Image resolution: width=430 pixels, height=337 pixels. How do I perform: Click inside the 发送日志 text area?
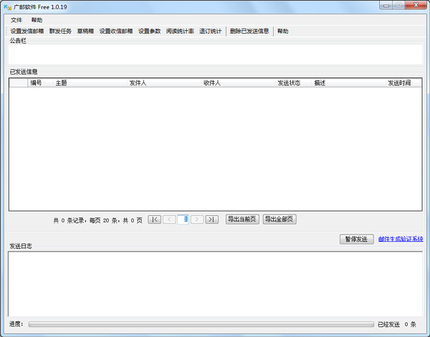coord(215,284)
